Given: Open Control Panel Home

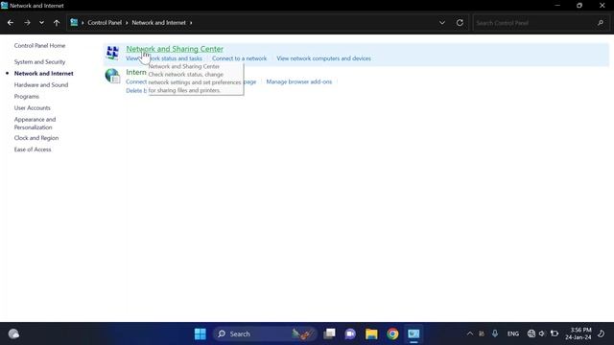Looking at the screenshot, I should tap(39, 45).
